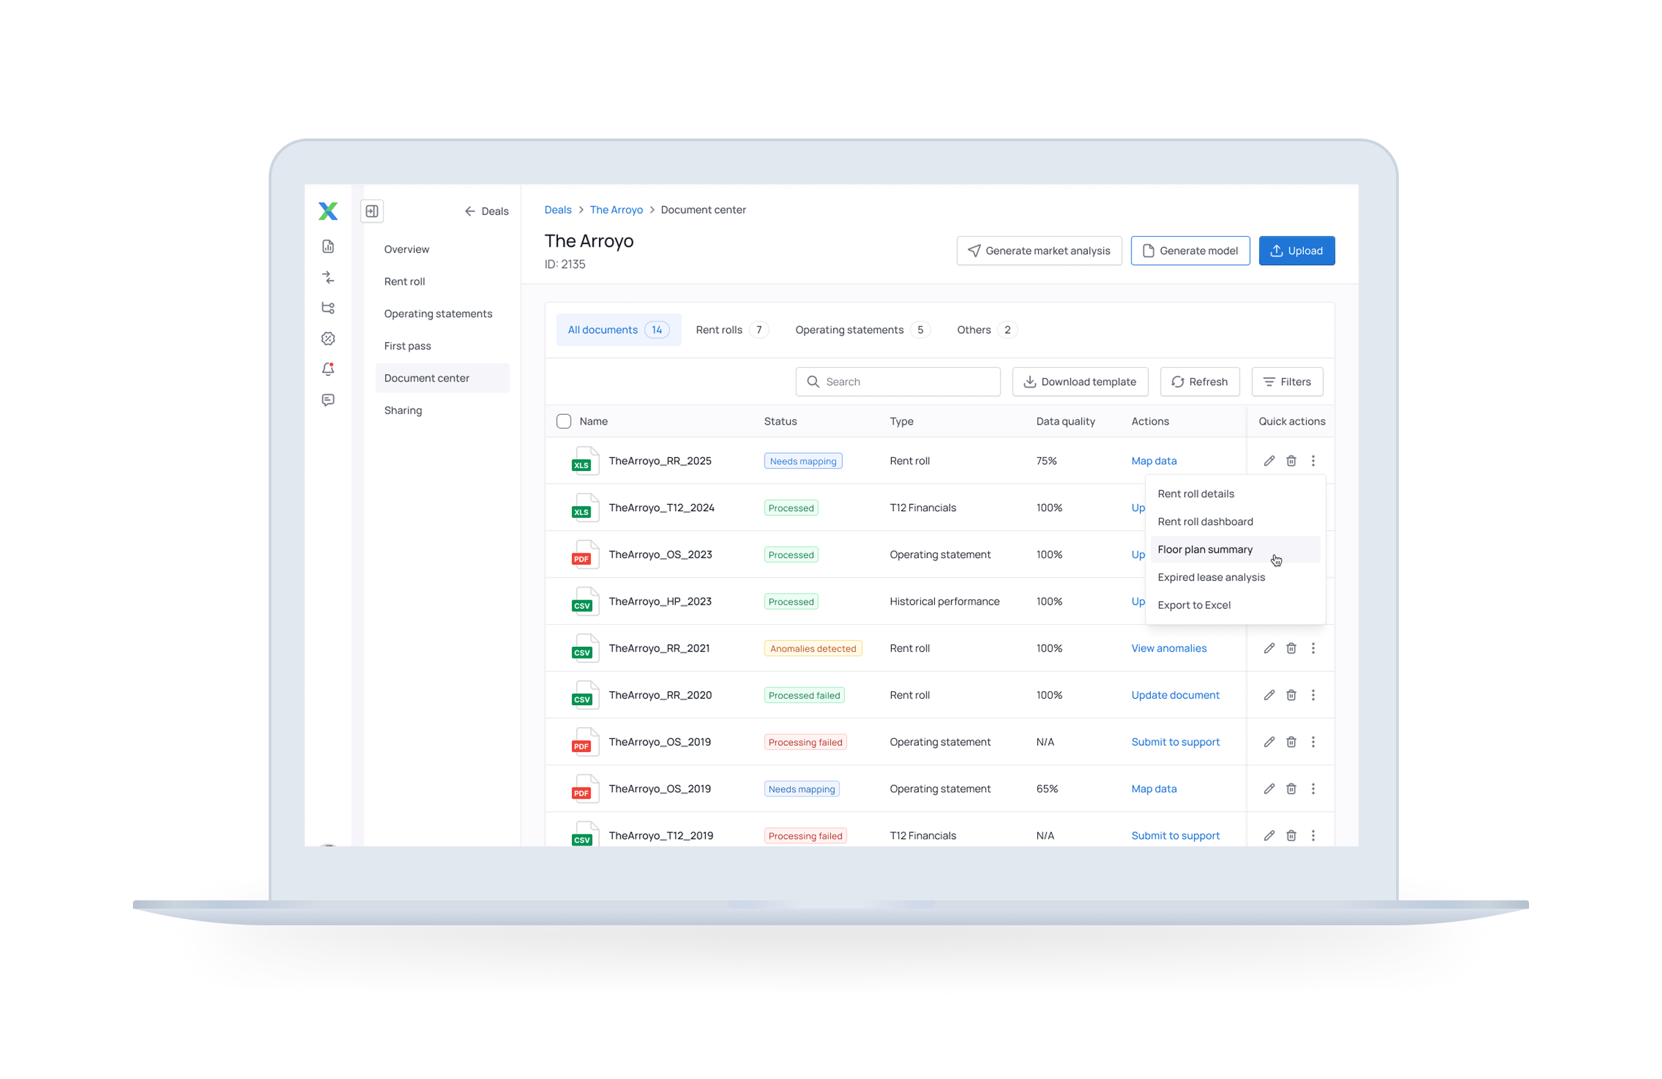Click Map data link for TheArroyo_RR_2025
The image size is (1662, 1079).
coord(1154,461)
